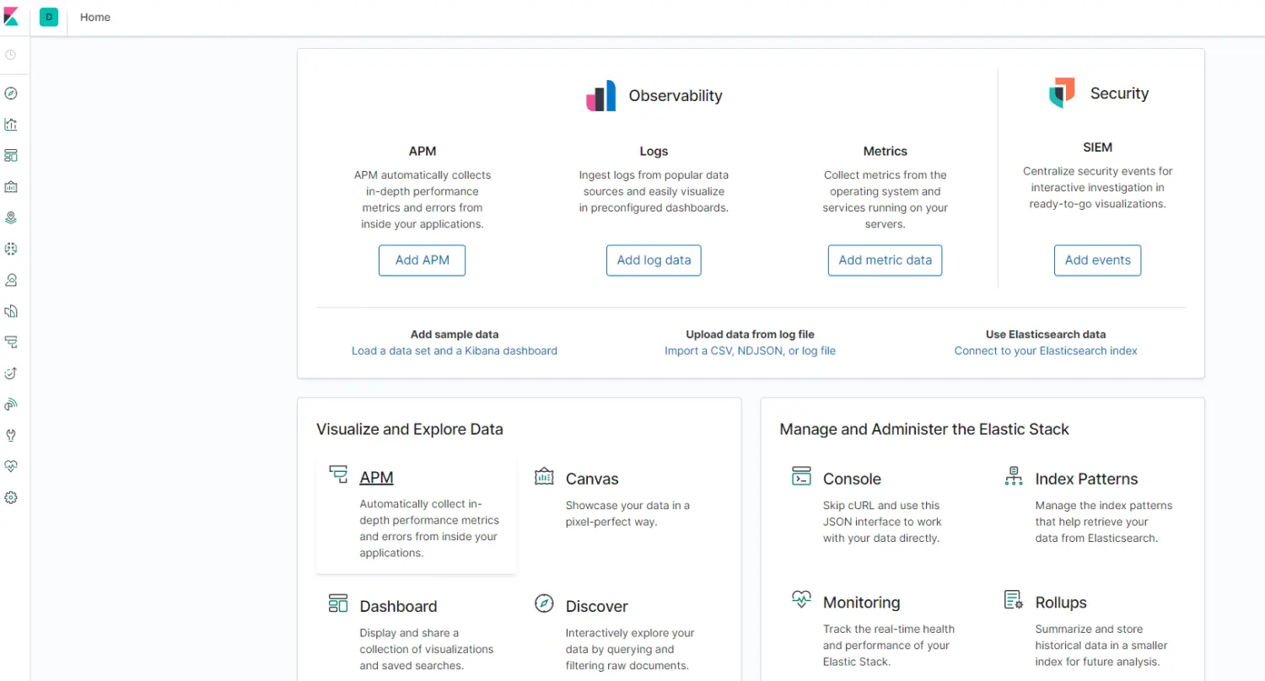
Task: Click the Kibana logo
Action: [x=12, y=17]
